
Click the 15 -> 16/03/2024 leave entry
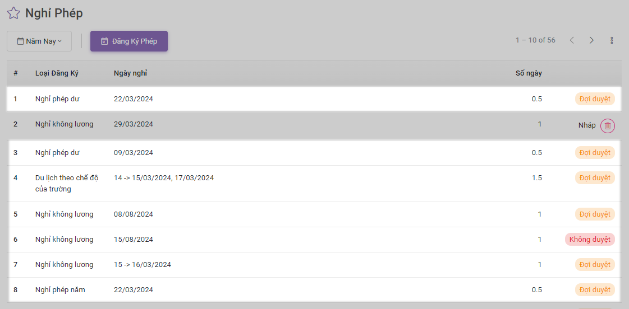[x=142, y=265]
